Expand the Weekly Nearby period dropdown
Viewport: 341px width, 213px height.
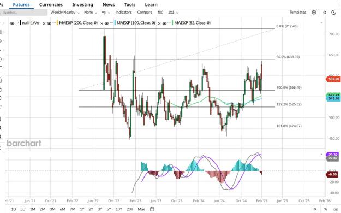coord(65,13)
